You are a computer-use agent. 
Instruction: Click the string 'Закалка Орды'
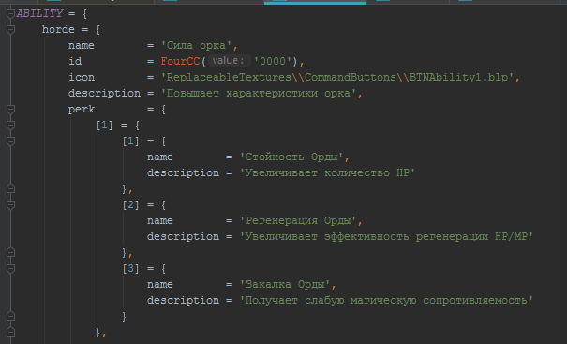click(x=285, y=284)
